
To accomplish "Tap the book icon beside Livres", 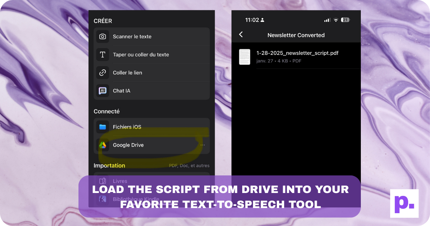I will point(102,181).
